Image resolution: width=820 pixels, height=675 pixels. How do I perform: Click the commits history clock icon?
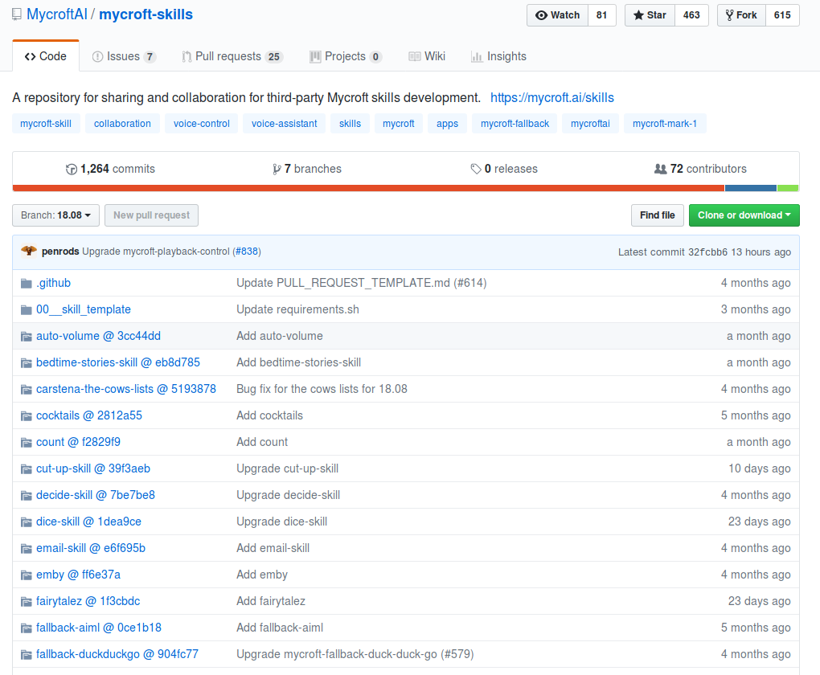pos(71,169)
